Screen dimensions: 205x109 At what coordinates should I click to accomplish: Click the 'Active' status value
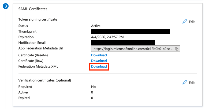point(96,26)
